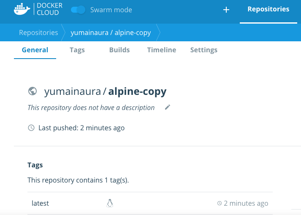Click the Tags section heading
The height and width of the screenshot is (215, 301).
coord(35,165)
